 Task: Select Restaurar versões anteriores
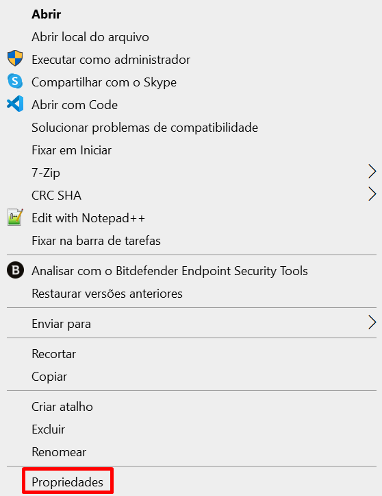point(107,294)
